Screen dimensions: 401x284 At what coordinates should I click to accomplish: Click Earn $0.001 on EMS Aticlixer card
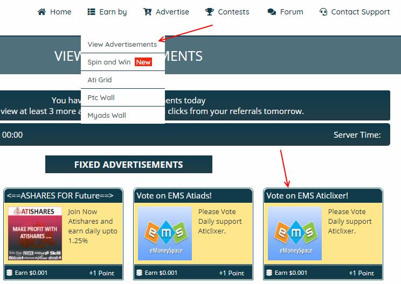pyautogui.click(x=291, y=273)
